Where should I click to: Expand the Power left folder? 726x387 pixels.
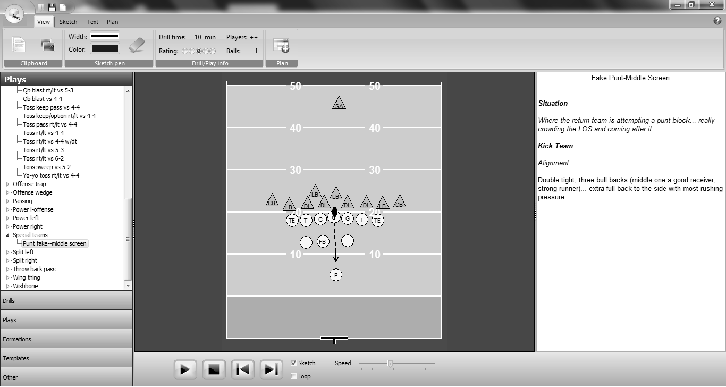[x=7, y=218]
